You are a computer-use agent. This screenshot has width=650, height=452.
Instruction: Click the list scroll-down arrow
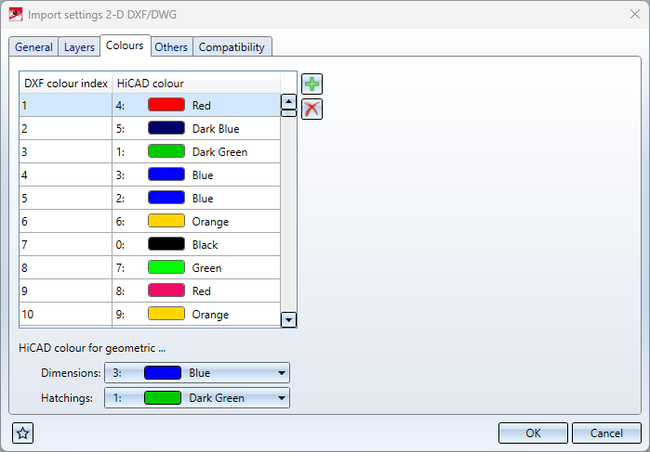pos(288,320)
